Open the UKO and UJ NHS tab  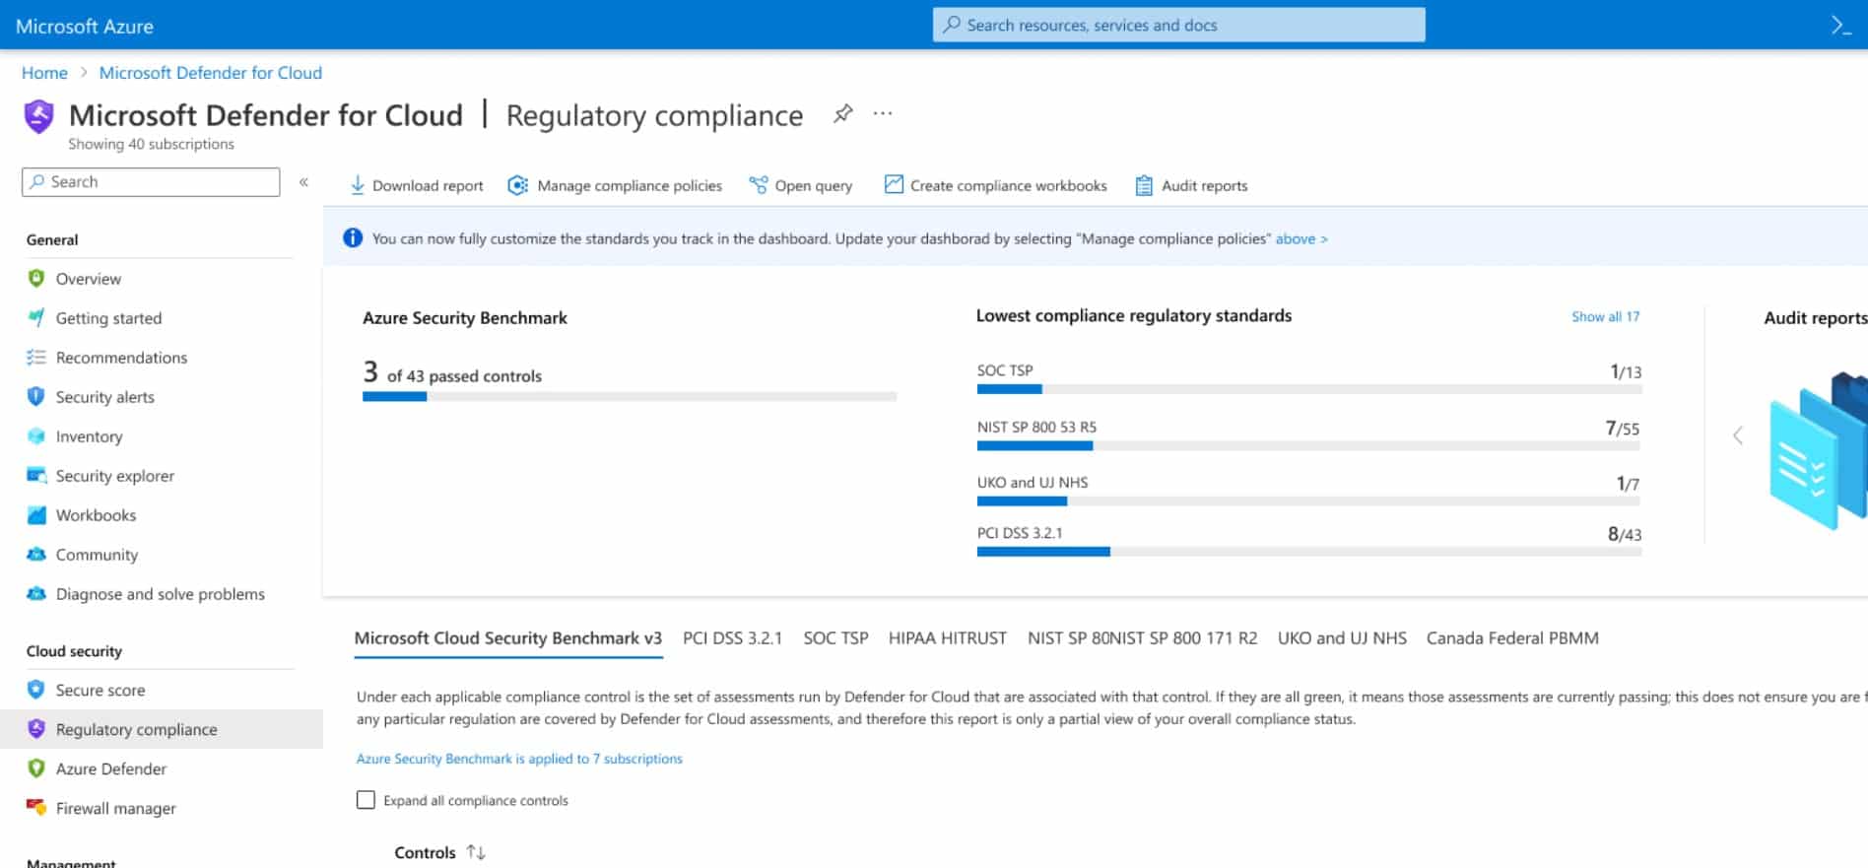(x=1342, y=638)
